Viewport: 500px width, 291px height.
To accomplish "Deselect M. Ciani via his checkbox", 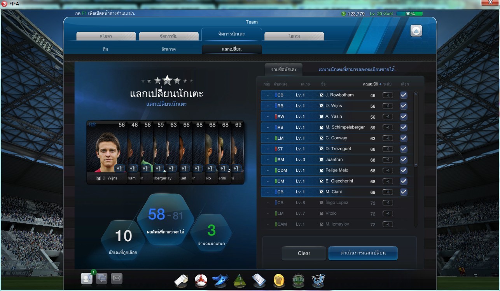I will tap(404, 192).
